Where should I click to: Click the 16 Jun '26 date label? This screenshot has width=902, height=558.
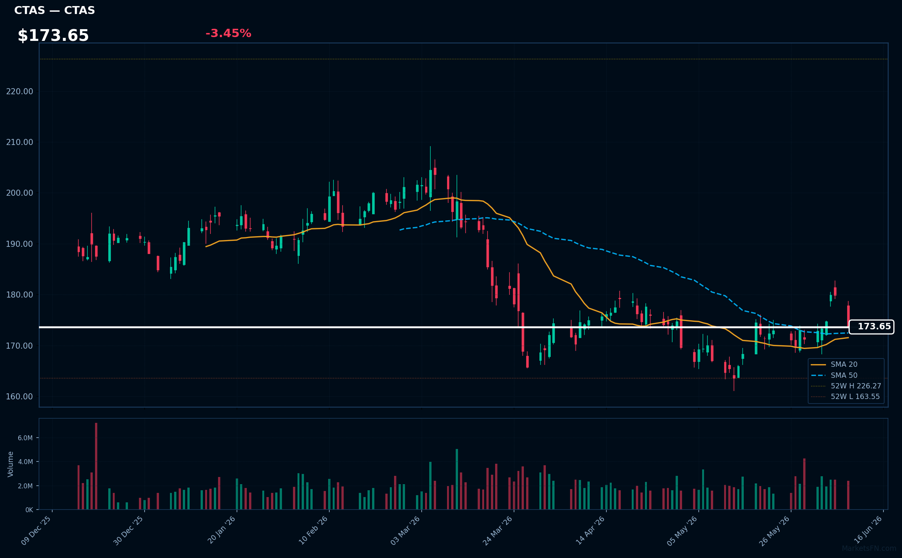868,529
